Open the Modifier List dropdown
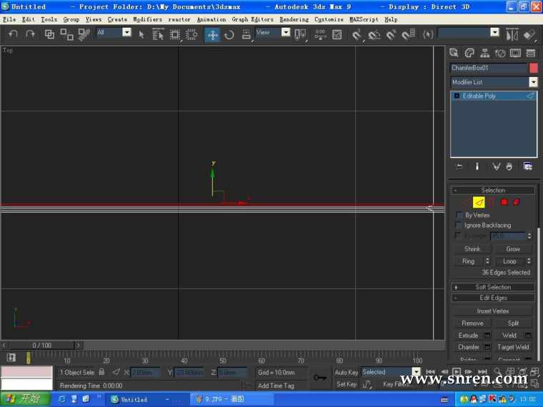The height and width of the screenshot is (407, 543). [x=533, y=82]
